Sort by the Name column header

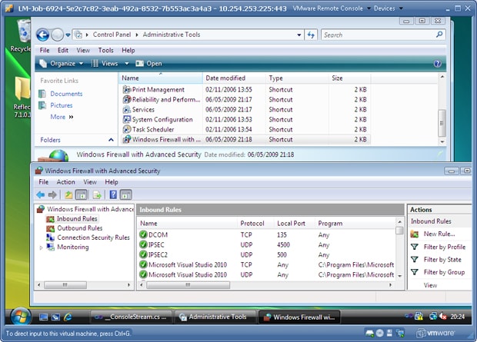point(160,78)
